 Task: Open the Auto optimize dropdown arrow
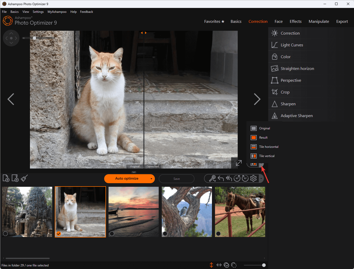[151, 179]
